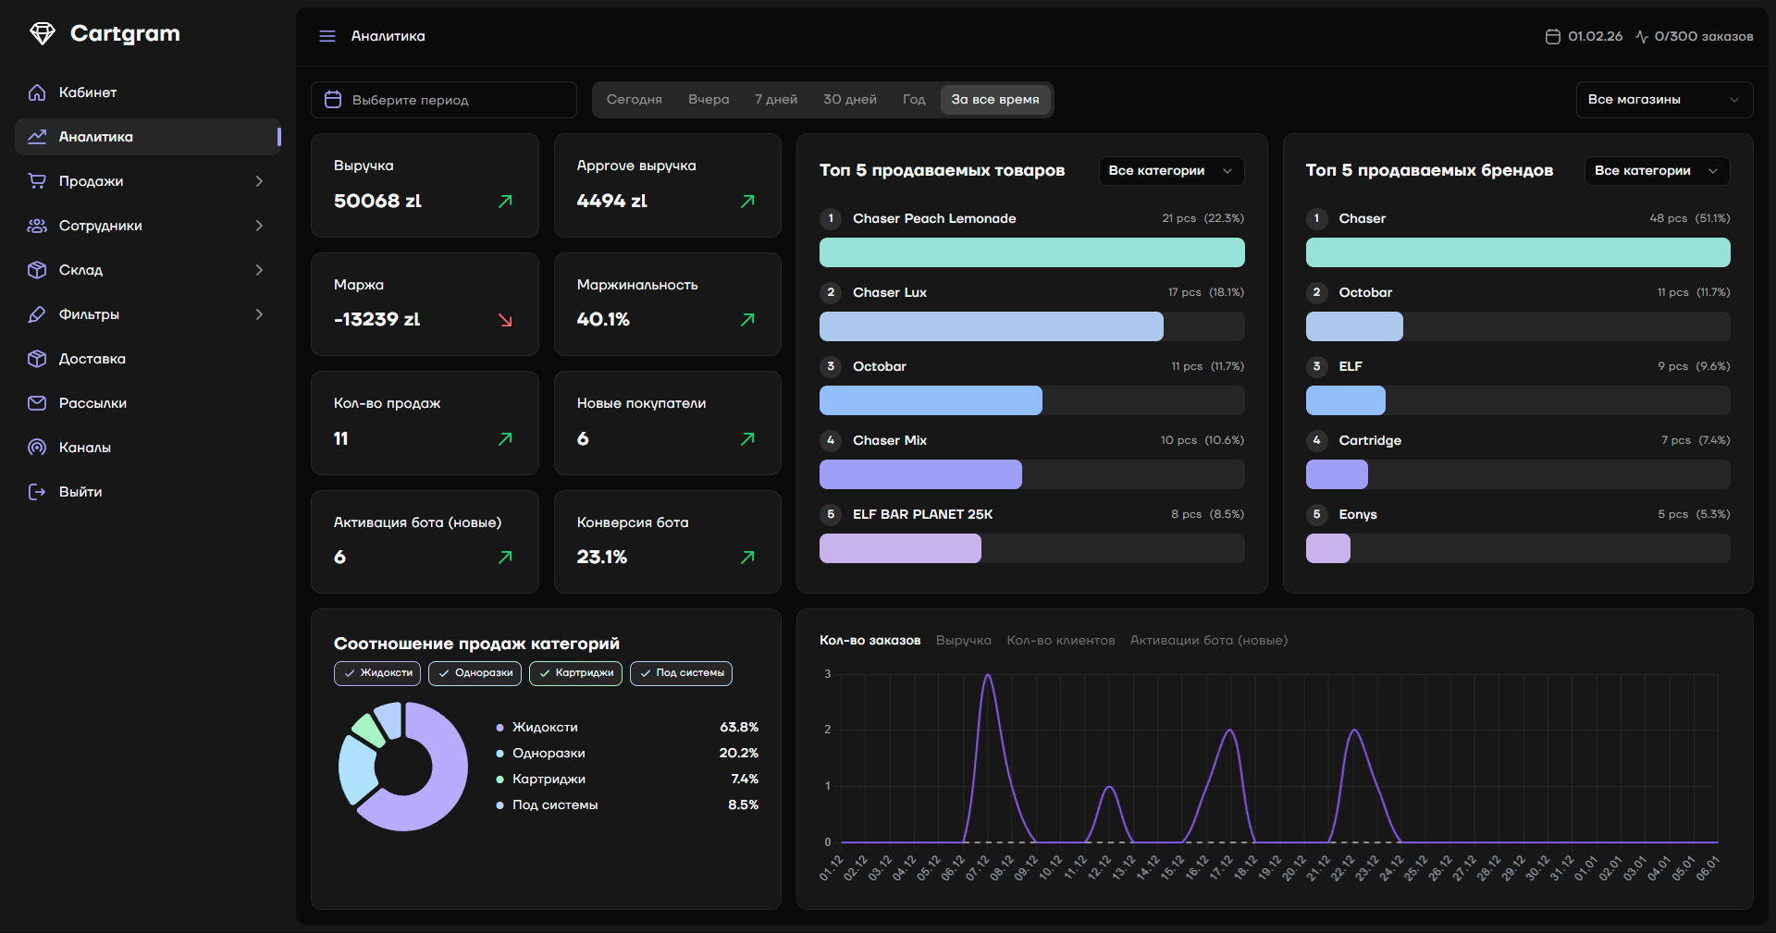Viewport: 1776px width, 933px height.
Task: Click green arrow on Маржинальность card
Action: tap(747, 320)
